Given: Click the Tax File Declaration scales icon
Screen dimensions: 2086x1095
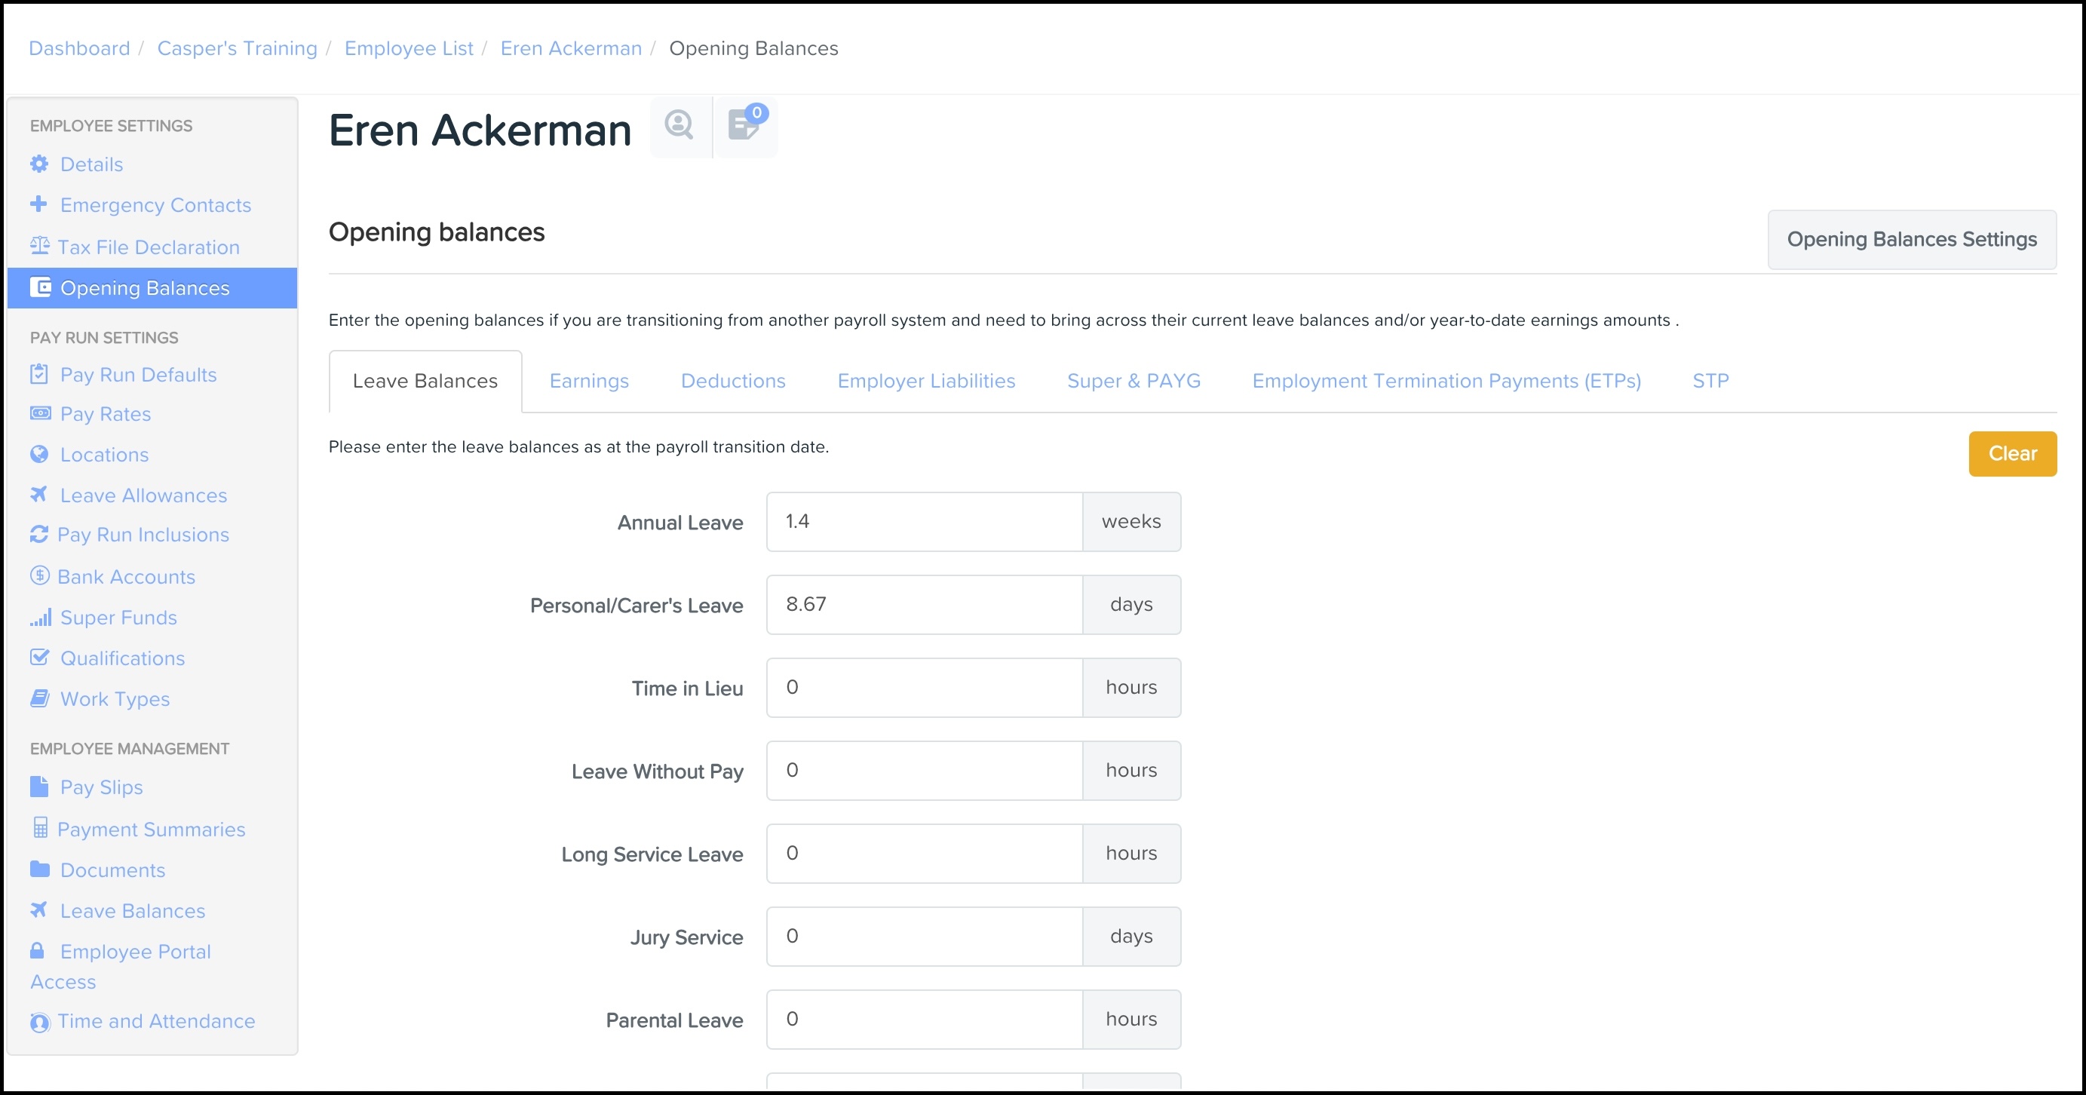Looking at the screenshot, I should (x=40, y=245).
